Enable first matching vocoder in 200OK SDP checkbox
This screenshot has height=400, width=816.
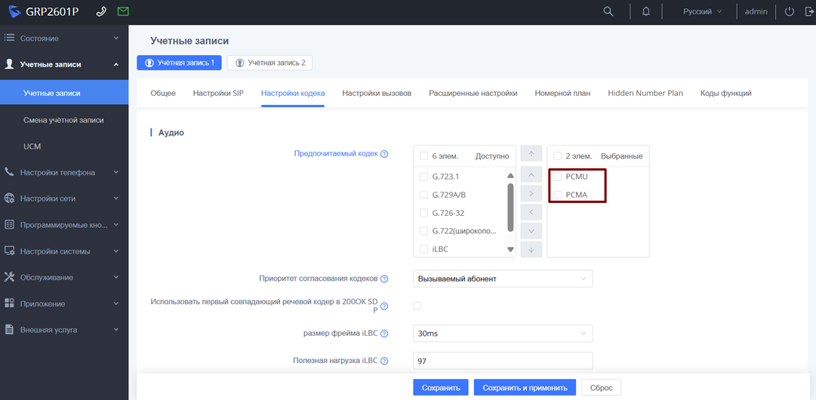click(x=417, y=306)
